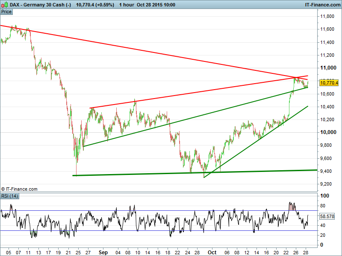Open the IT-Finance.com link at top right
This screenshot has width=342, height=256.
click(x=322, y=4)
